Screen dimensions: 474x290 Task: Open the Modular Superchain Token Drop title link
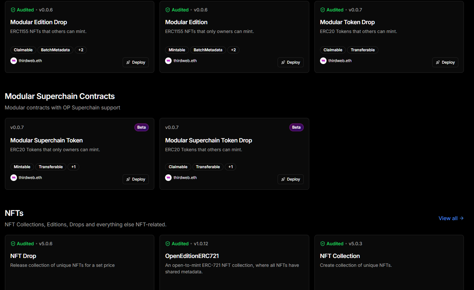click(x=208, y=140)
